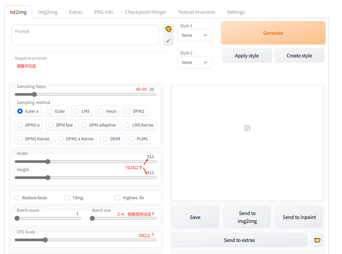Click the Apply style button
Screen dimensions: 342x254
[x=247, y=56]
